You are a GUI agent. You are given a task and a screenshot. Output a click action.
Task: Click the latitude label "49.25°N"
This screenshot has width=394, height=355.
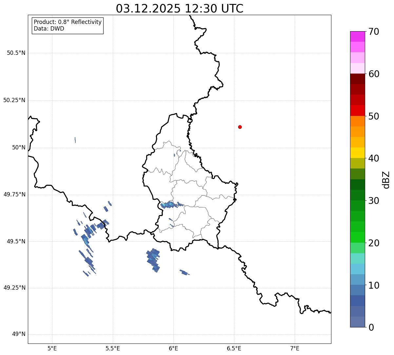coord(14,288)
